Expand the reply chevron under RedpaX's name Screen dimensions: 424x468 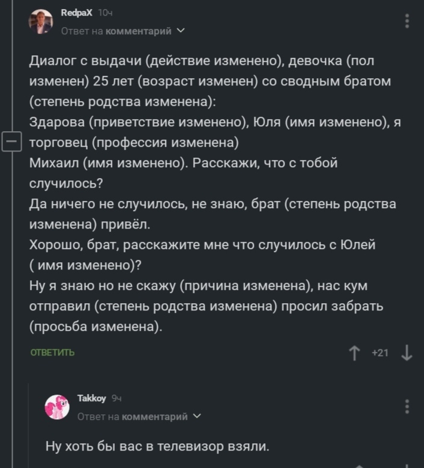181,31
